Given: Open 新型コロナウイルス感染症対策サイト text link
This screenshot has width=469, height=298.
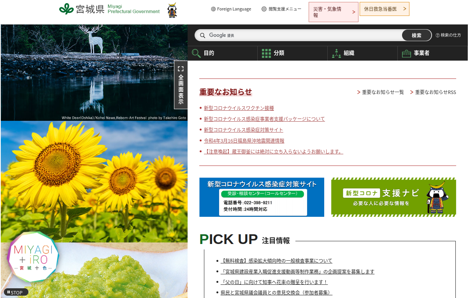Looking at the screenshot, I should coord(244,130).
